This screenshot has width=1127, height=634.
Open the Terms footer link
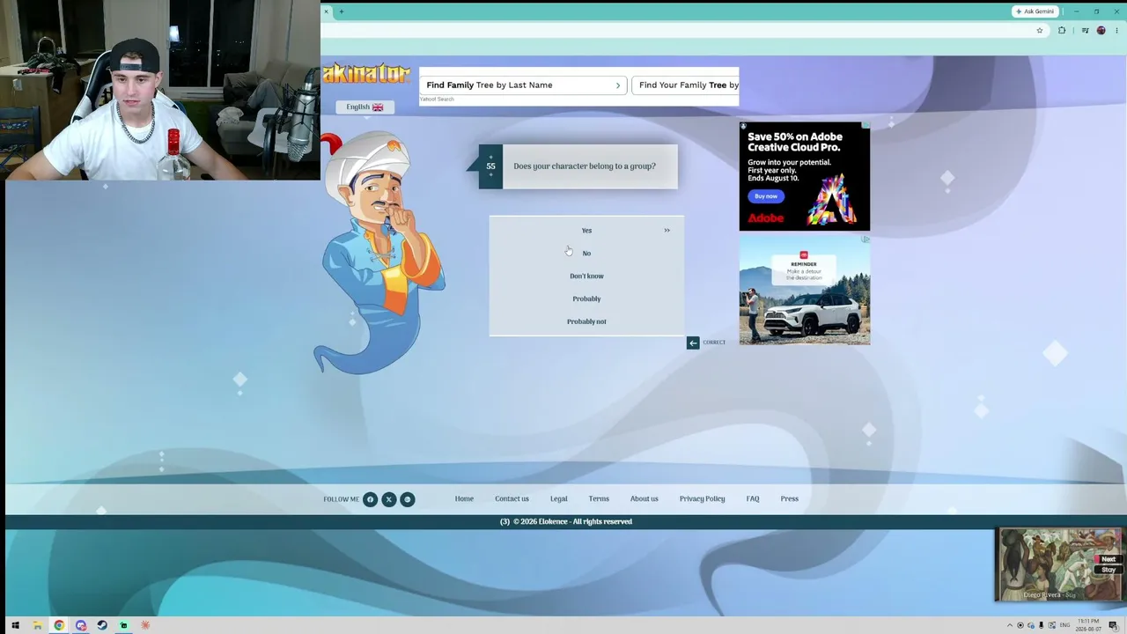click(599, 499)
